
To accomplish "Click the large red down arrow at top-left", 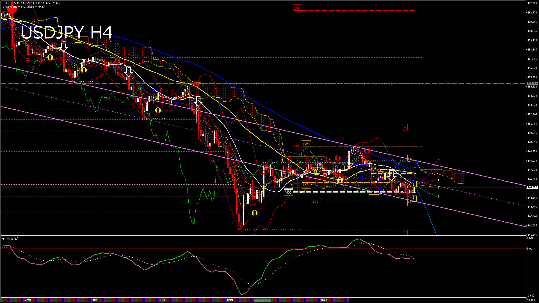I will point(12,9).
